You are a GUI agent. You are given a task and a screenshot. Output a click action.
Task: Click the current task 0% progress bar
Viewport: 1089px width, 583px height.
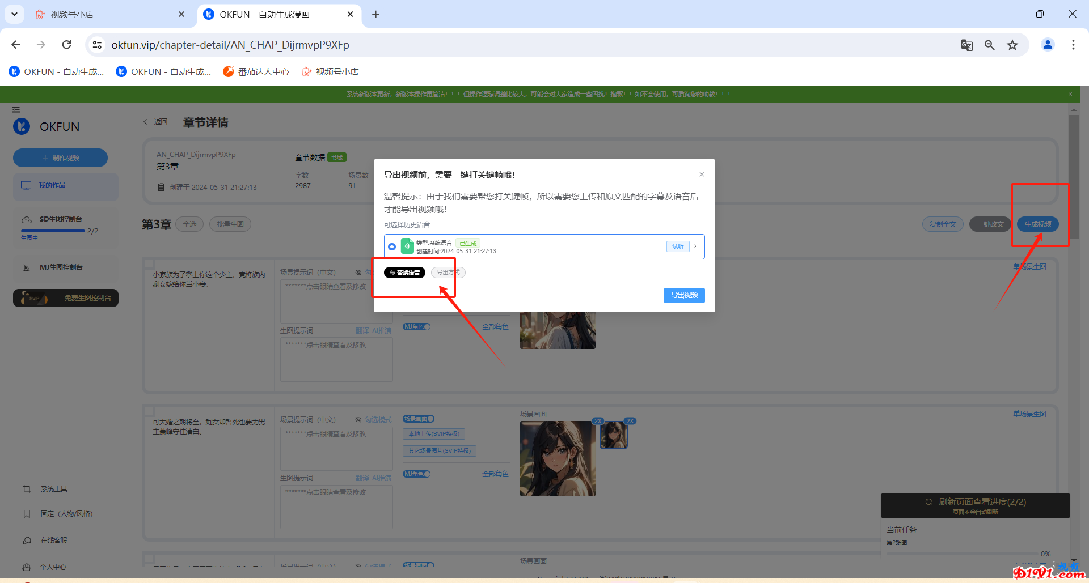(x=963, y=554)
